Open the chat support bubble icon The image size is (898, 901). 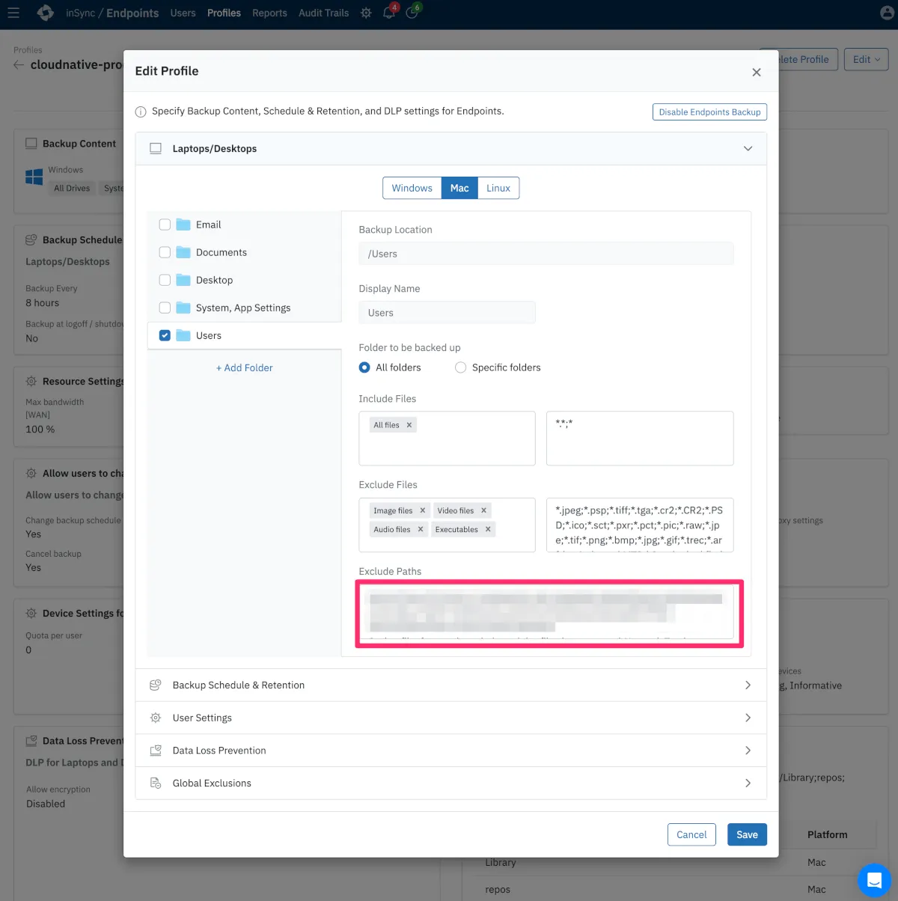[x=873, y=880]
